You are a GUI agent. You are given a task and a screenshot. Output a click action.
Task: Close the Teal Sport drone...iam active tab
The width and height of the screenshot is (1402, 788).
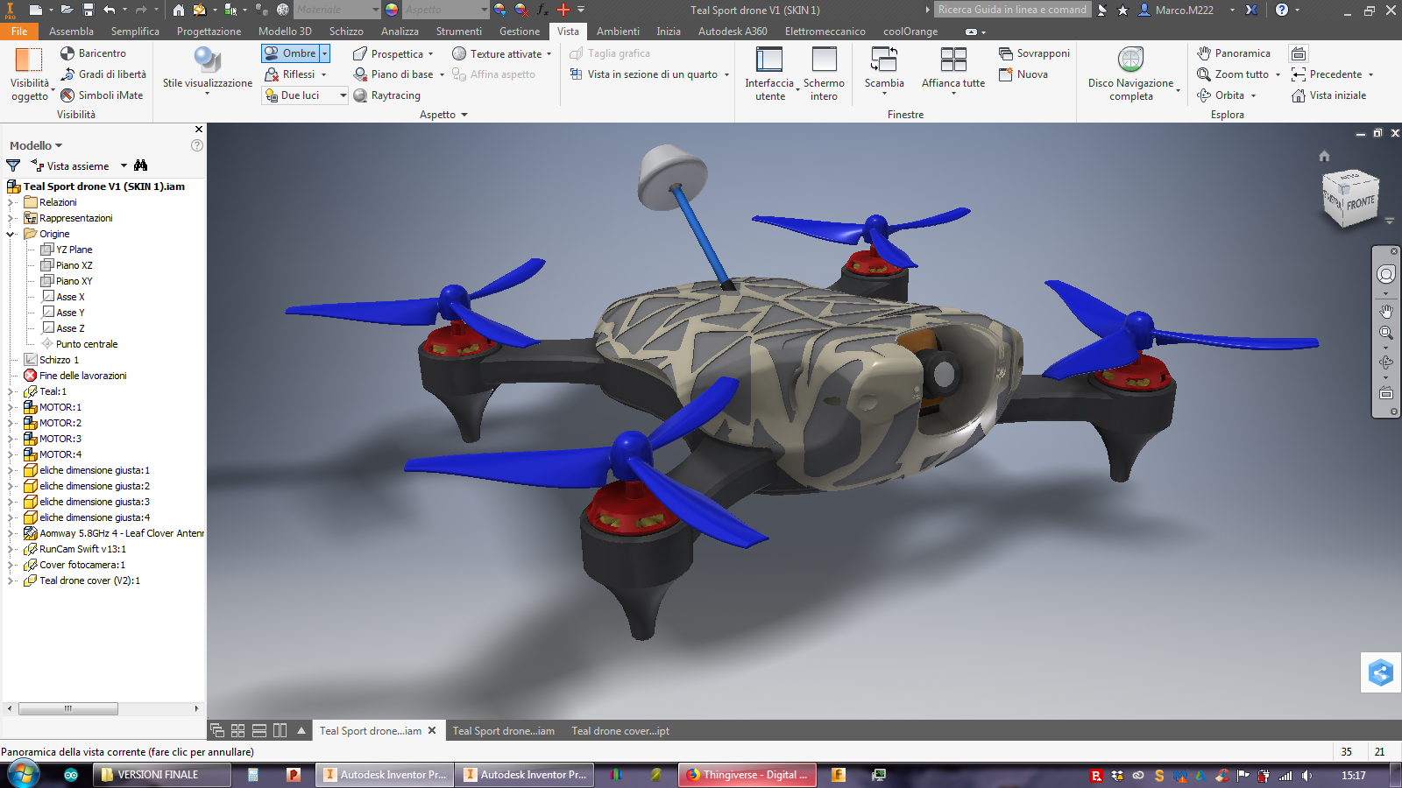(x=432, y=730)
